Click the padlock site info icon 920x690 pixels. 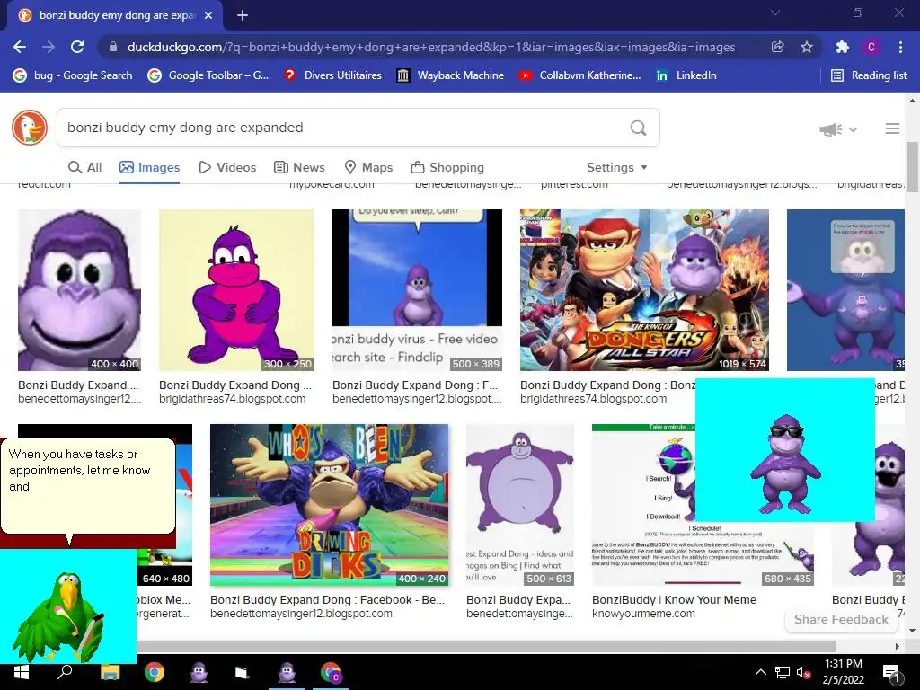[113, 47]
